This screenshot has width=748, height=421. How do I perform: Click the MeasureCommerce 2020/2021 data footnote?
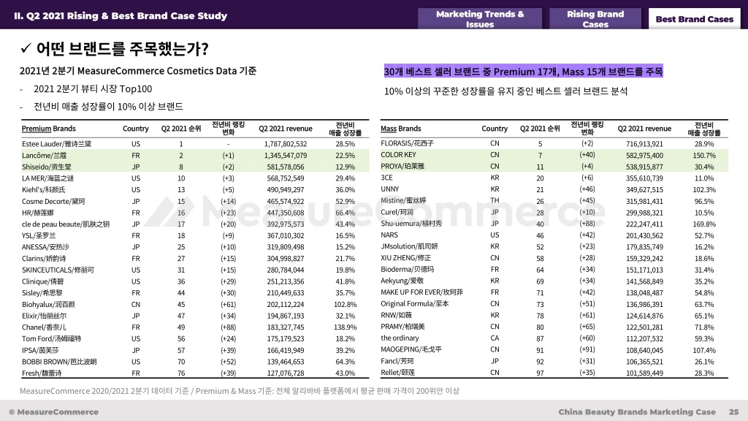[x=240, y=391]
